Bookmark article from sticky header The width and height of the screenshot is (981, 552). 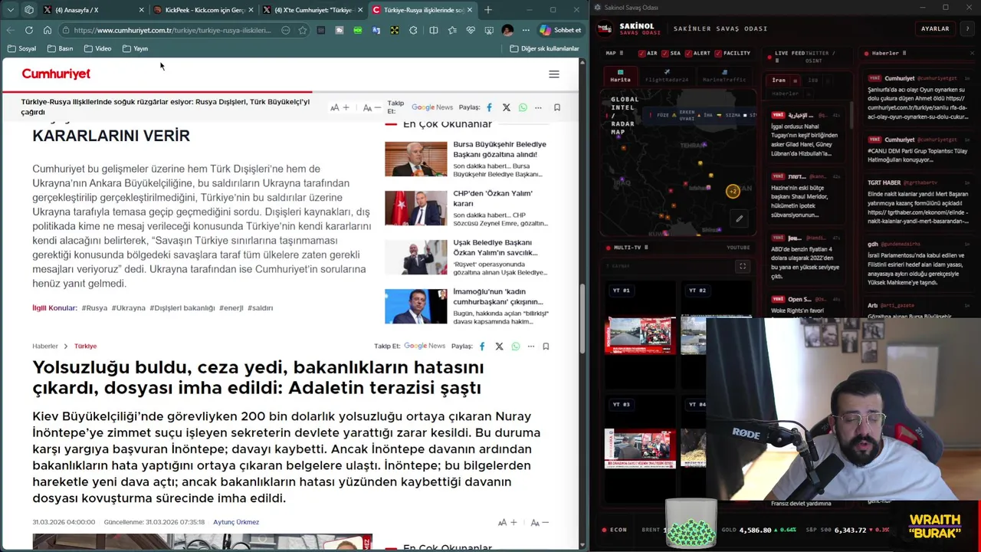click(557, 107)
